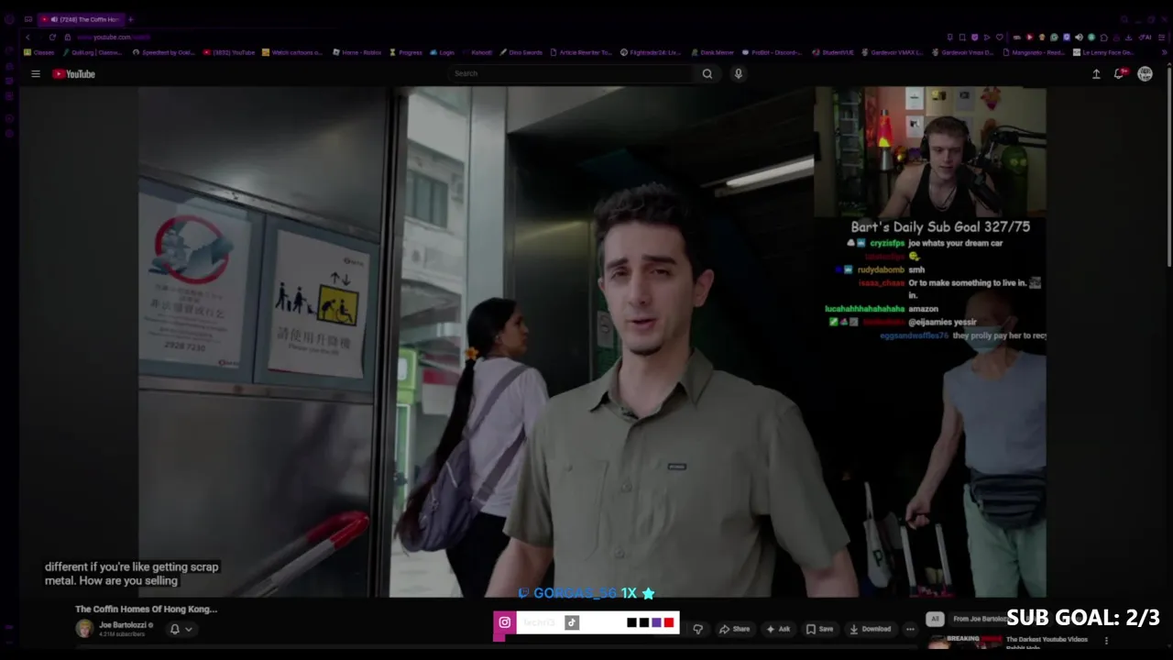The height and width of the screenshot is (660, 1173).
Task: Open a new browser tab
Action: coord(130,19)
